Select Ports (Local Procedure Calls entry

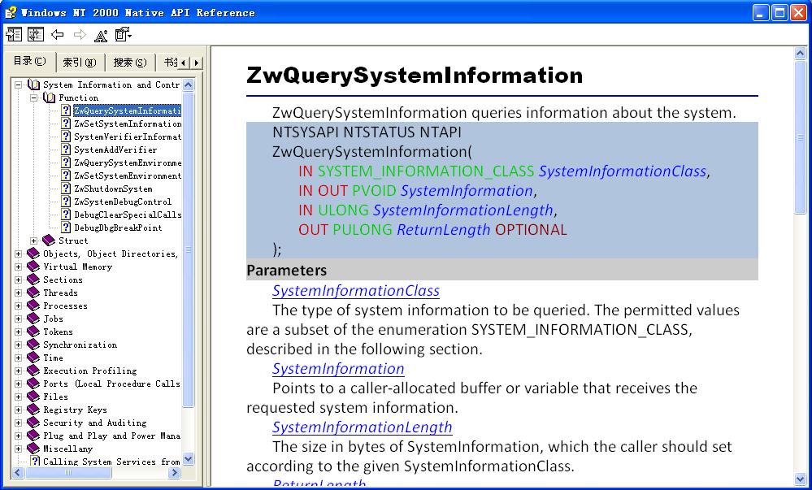111,384
